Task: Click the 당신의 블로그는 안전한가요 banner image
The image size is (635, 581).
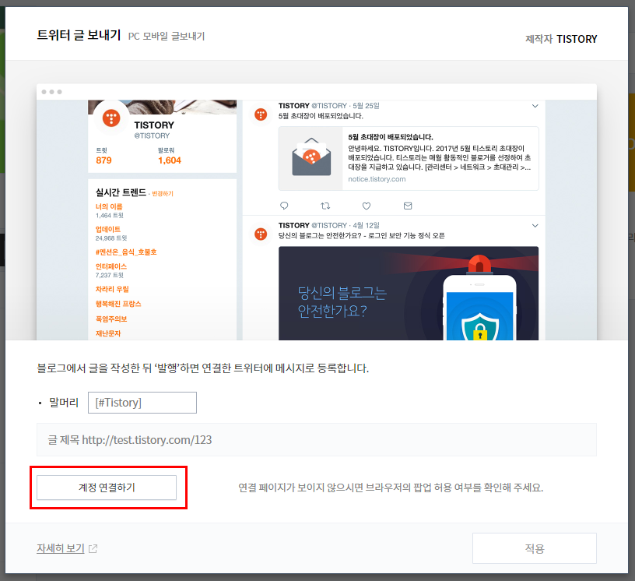Action: (x=409, y=293)
